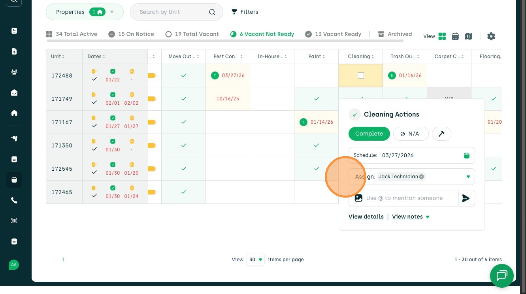
Task: Check the Cleaning checkbox for unit 172488
Action: [361, 75]
